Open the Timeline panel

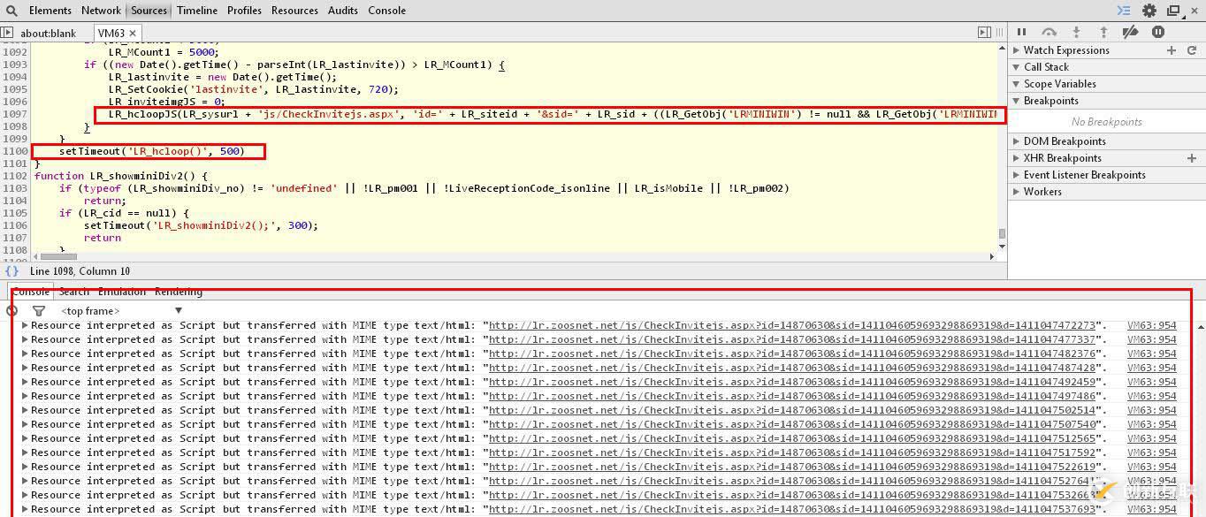tap(197, 11)
